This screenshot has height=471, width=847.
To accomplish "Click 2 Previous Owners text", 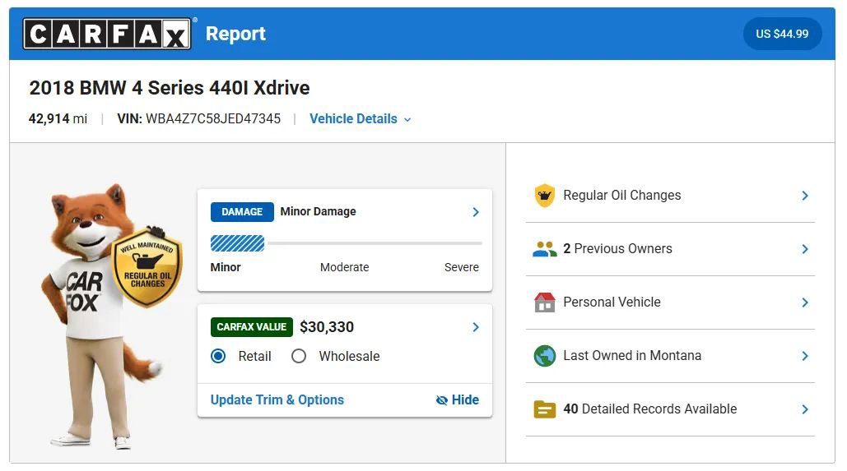I will [617, 249].
